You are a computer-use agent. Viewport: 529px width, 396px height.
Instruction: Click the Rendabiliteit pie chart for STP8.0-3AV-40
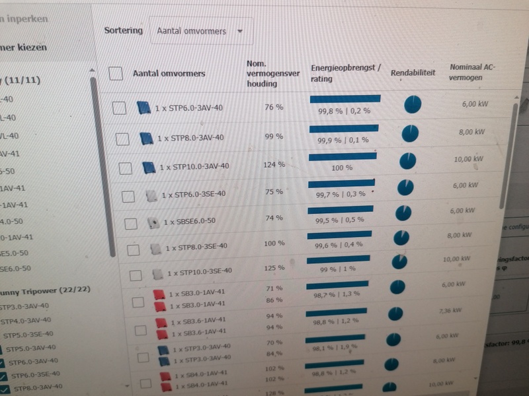(x=410, y=133)
